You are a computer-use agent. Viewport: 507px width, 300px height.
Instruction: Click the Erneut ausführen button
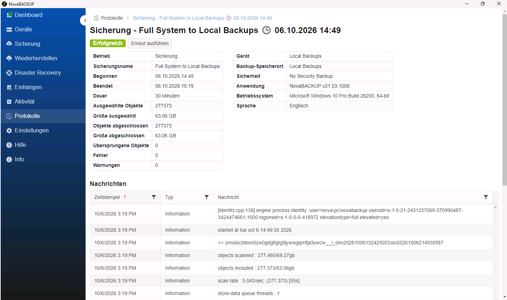tap(150, 43)
